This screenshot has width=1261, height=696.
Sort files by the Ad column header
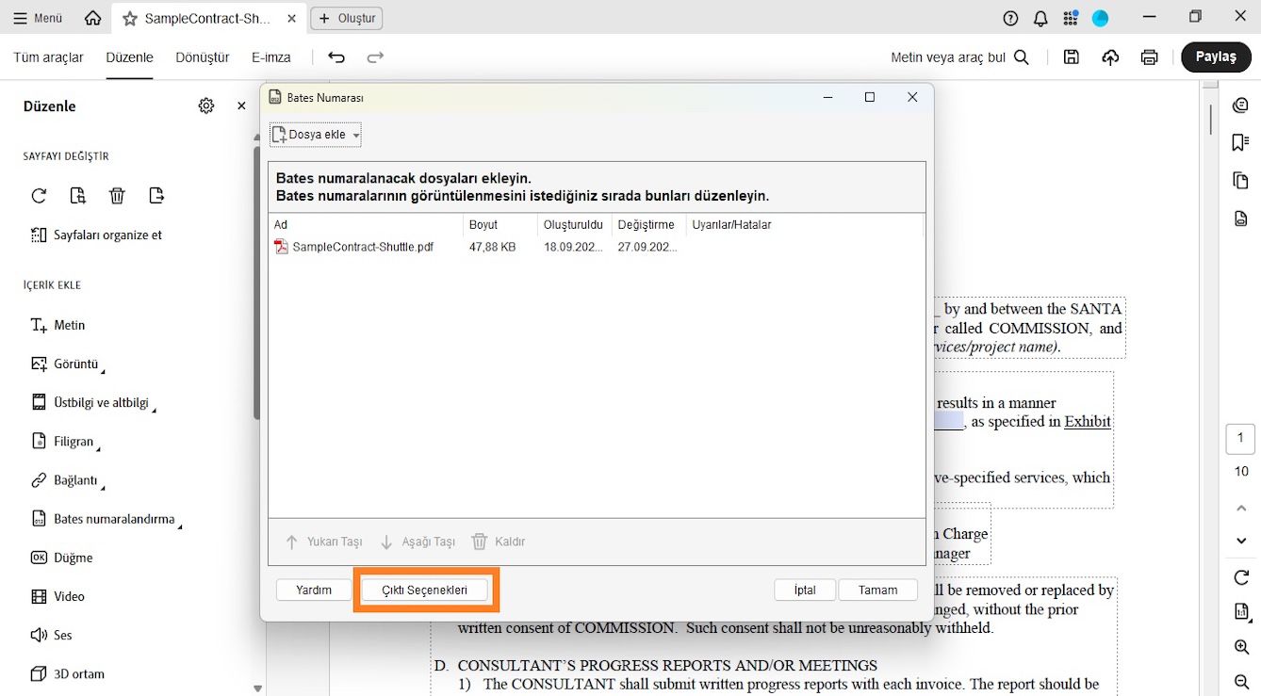366,225
